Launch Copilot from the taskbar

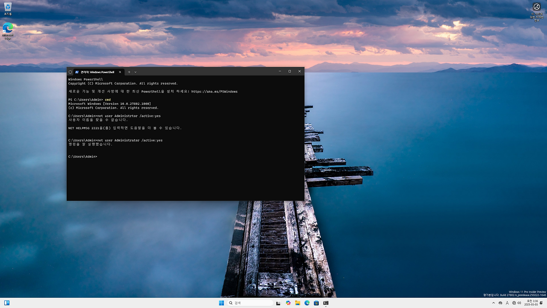click(288, 303)
